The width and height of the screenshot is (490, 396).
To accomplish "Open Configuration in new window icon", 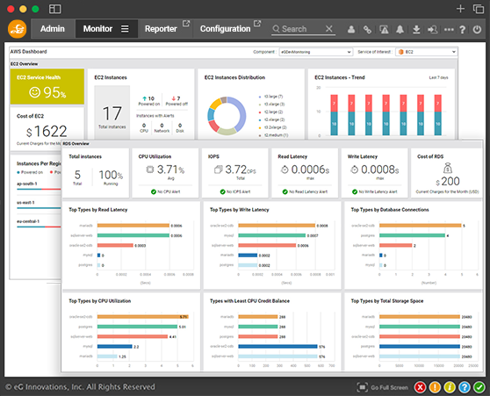I will pos(257,24).
